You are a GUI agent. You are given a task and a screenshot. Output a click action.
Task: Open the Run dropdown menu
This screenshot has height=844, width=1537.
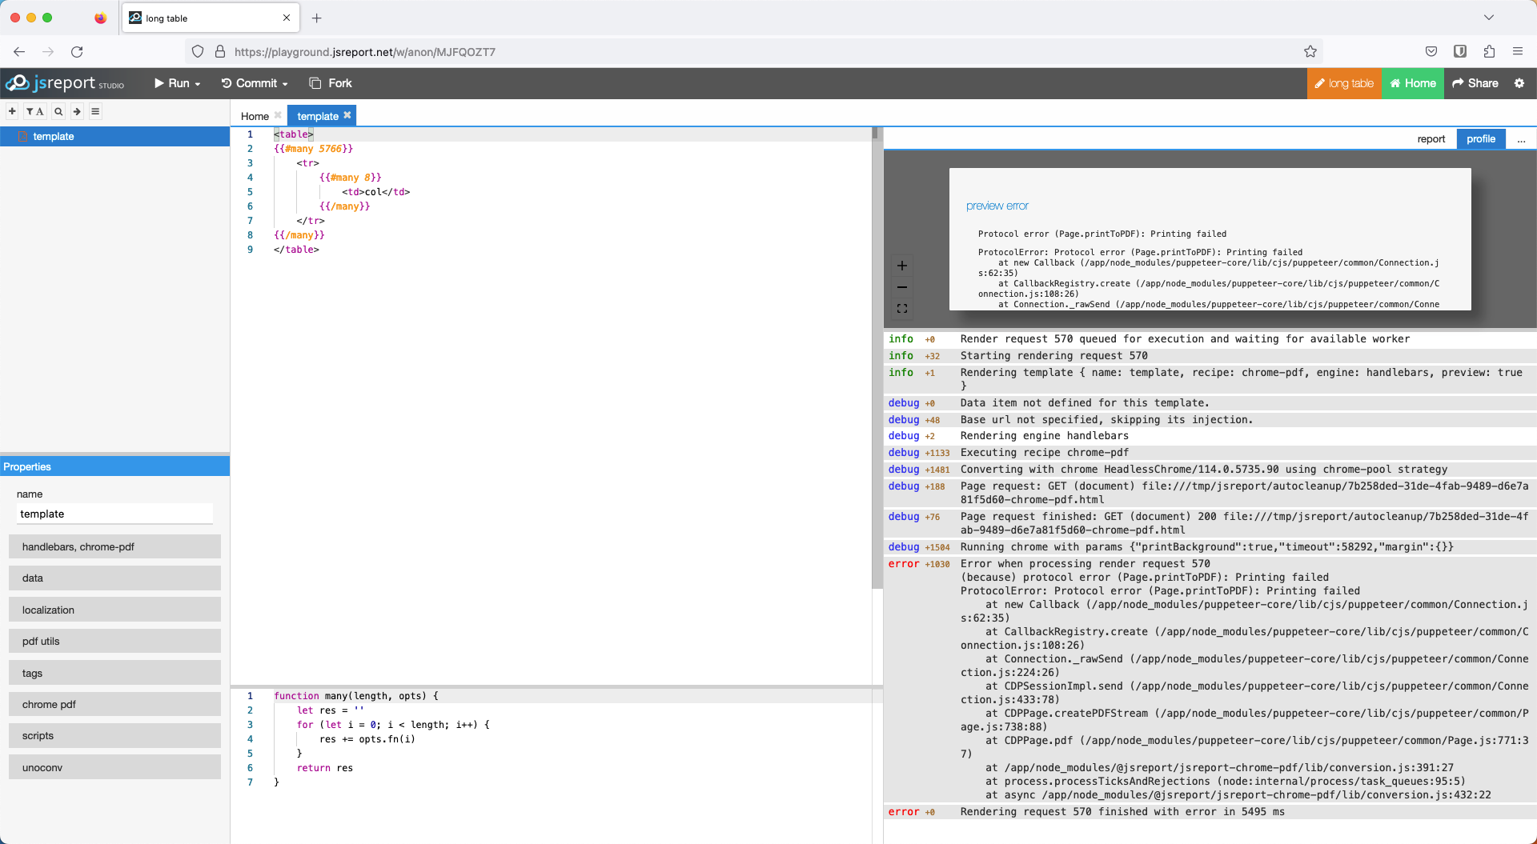coord(176,82)
